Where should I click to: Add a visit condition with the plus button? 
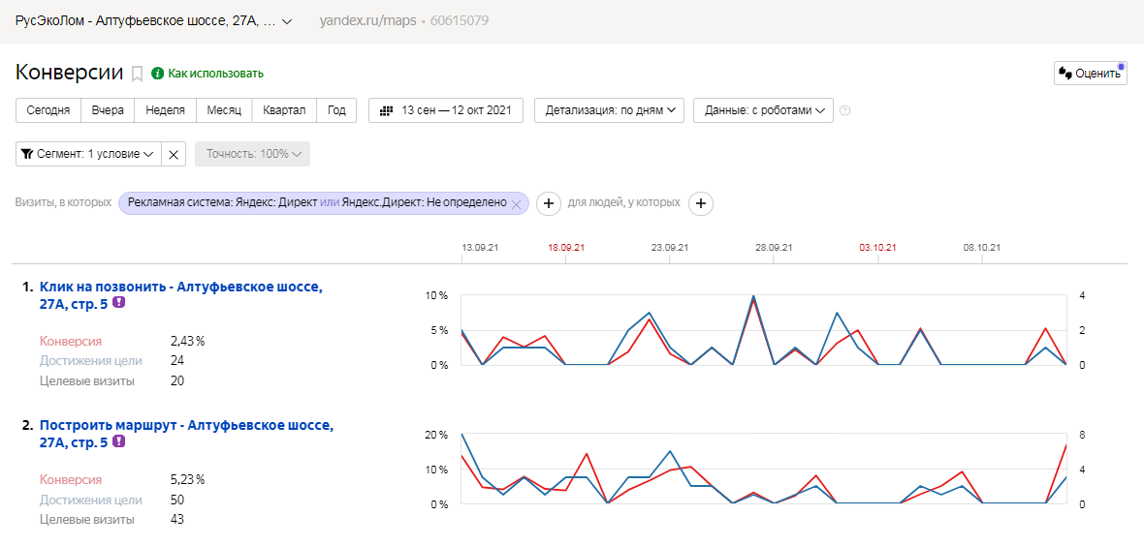point(548,203)
